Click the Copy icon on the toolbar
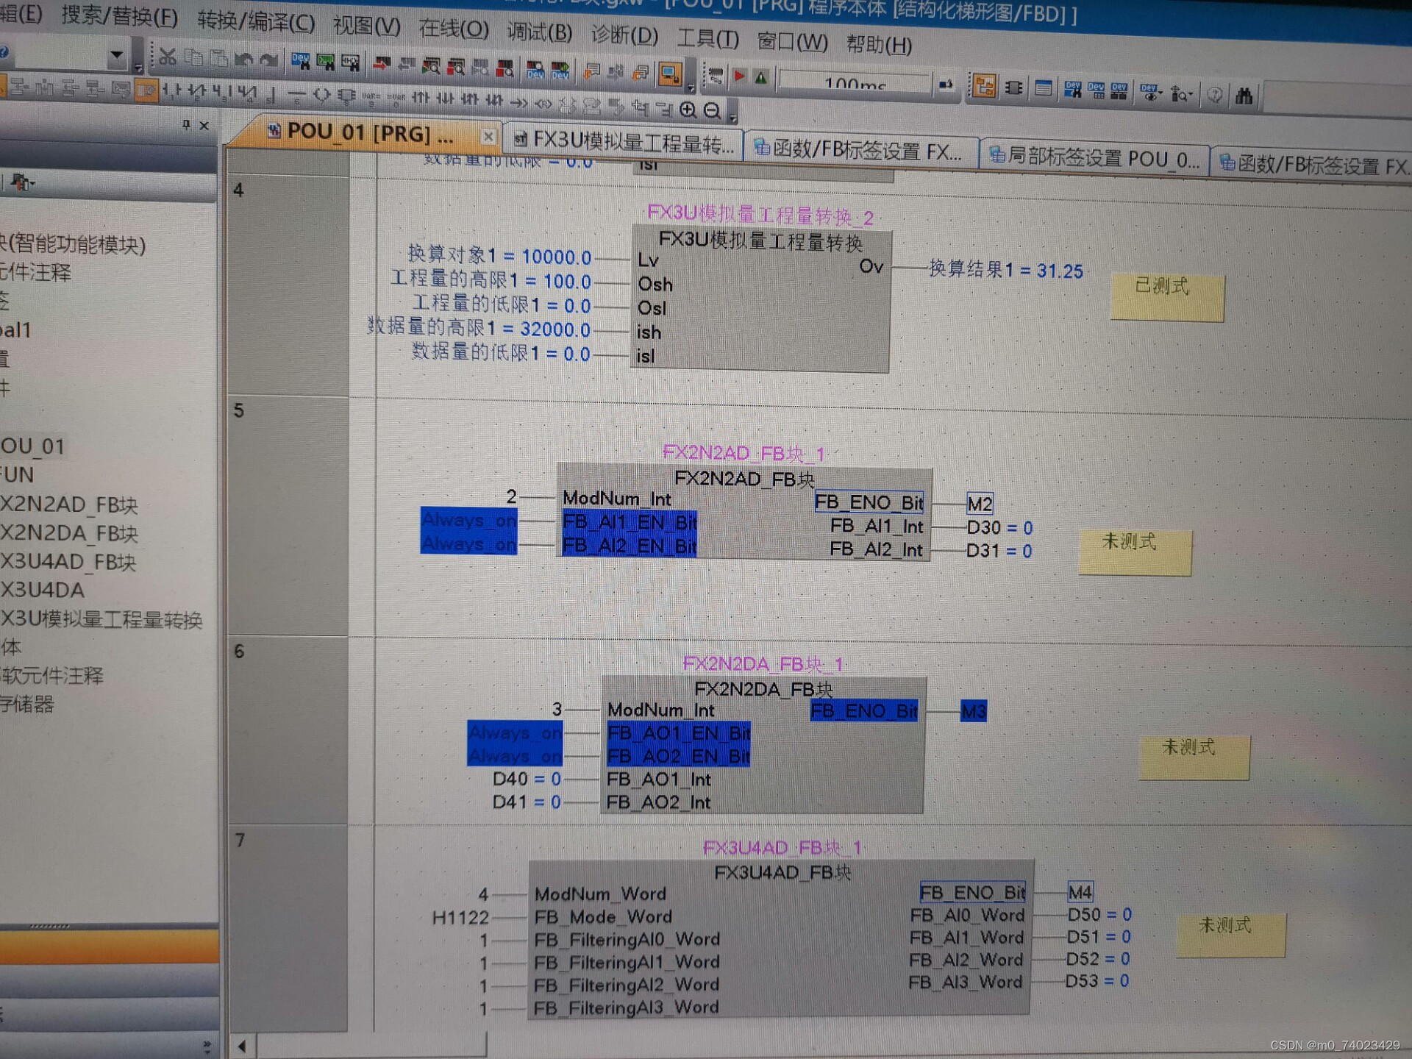1412x1059 pixels. click(x=193, y=59)
